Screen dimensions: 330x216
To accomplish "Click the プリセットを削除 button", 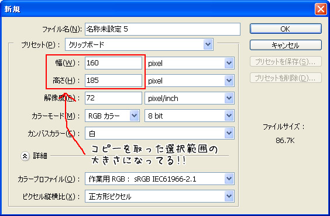I will click(286, 78).
